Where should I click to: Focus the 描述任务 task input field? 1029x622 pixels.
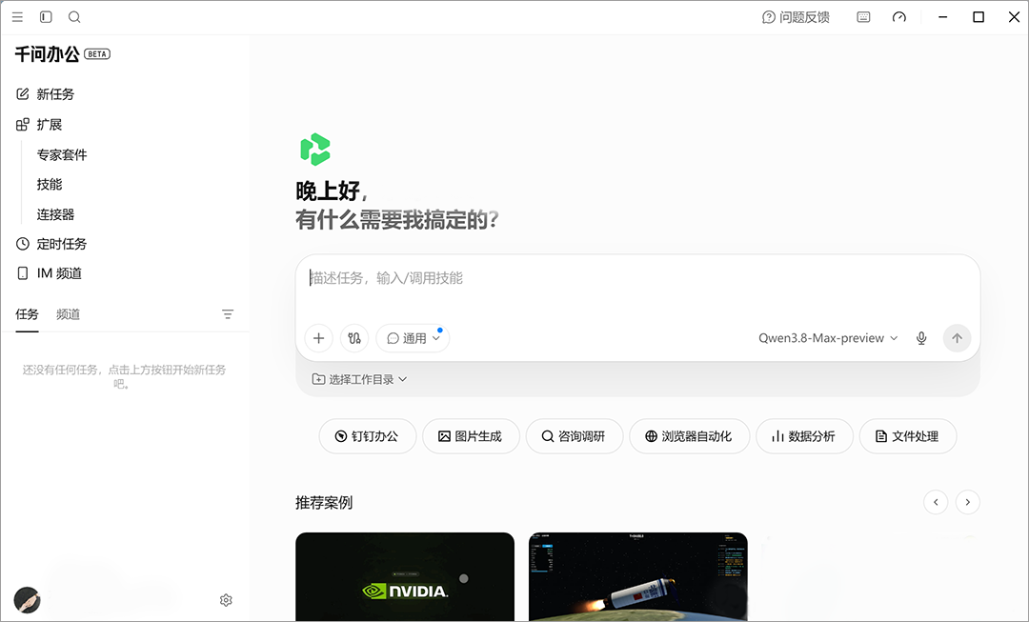pyautogui.click(x=637, y=278)
